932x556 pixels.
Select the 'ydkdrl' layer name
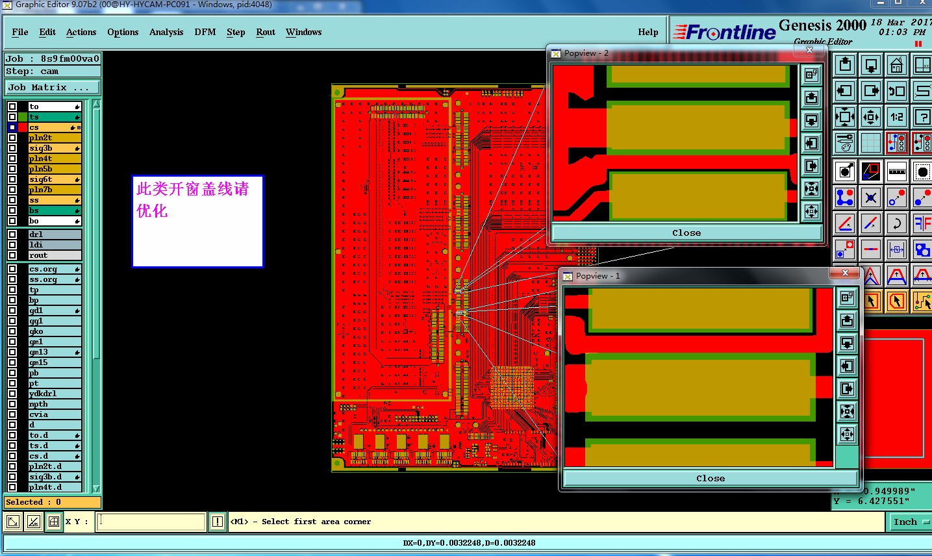coord(55,394)
